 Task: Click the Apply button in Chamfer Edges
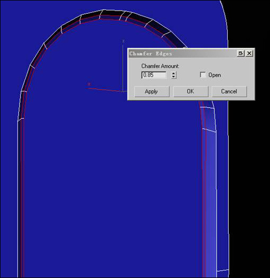pyautogui.click(x=152, y=91)
